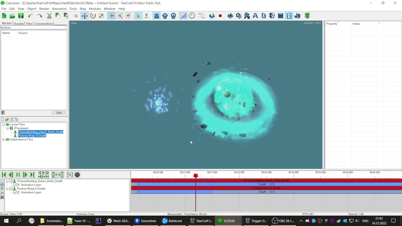Switch to the Conversations tab

point(44,24)
